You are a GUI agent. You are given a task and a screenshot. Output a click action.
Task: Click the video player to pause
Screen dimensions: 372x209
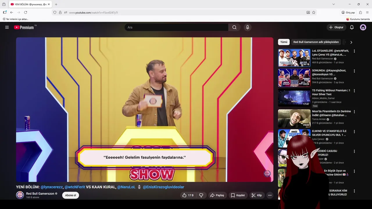145,109
